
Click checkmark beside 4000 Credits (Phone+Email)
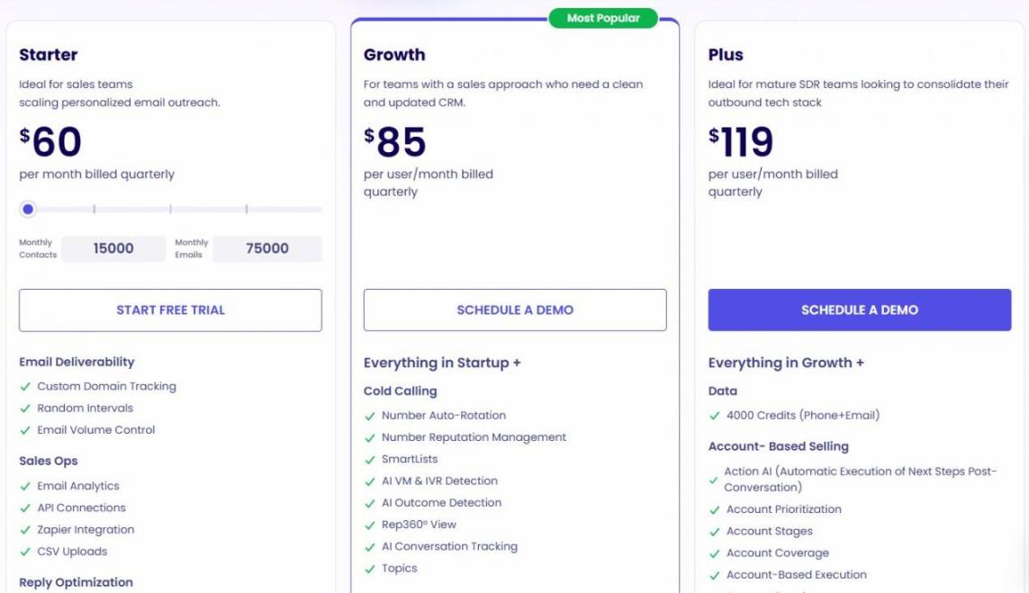coord(714,416)
